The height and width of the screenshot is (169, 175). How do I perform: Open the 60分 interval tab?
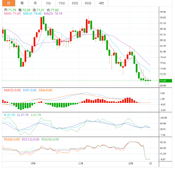pos(88,3)
